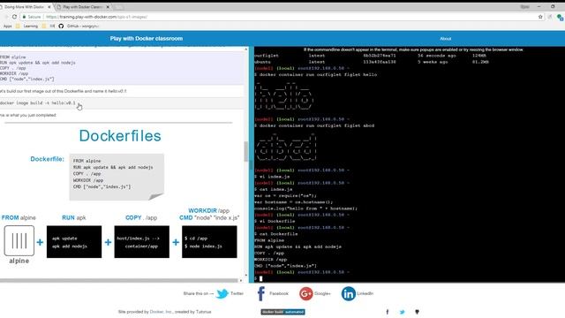Click the Google+ red share icon

[x=305, y=293]
